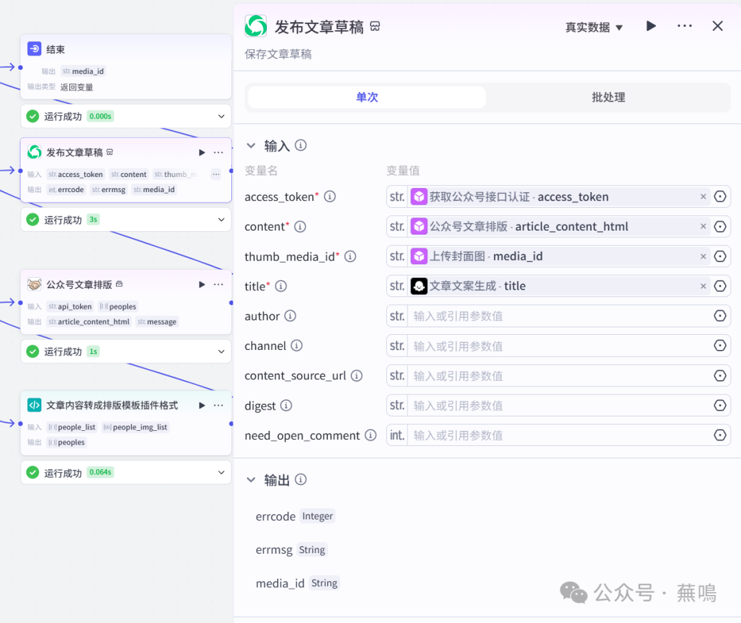
Task: Open the 真实数据 dropdown
Action: tap(593, 27)
